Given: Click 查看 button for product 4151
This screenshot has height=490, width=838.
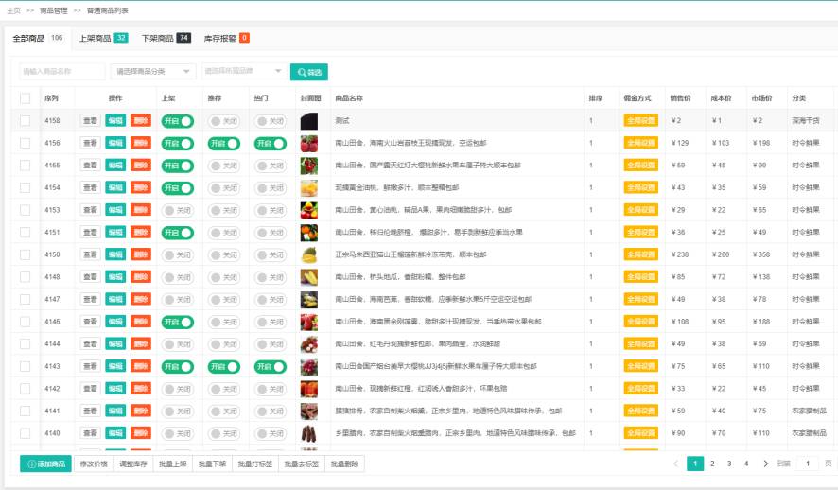Looking at the screenshot, I should pos(90,232).
